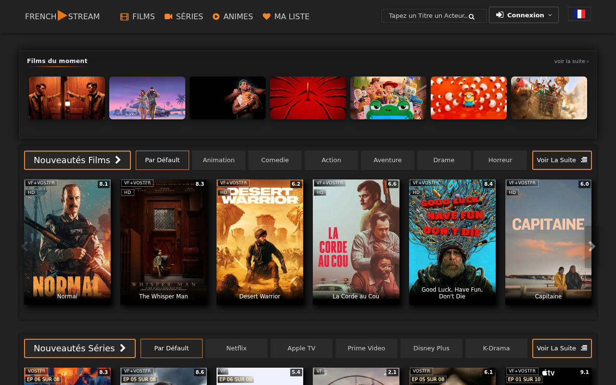616x385 pixels.
Task: Select the K-Drama tab
Action: (x=496, y=348)
